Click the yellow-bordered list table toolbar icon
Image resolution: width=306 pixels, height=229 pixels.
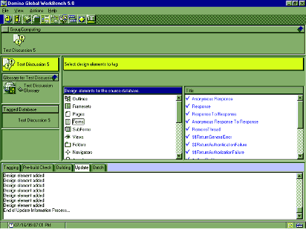click(45, 19)
